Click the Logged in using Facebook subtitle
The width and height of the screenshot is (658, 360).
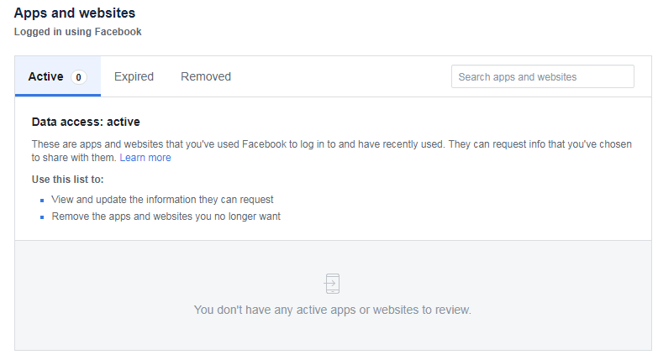click(x=77, y=32)
